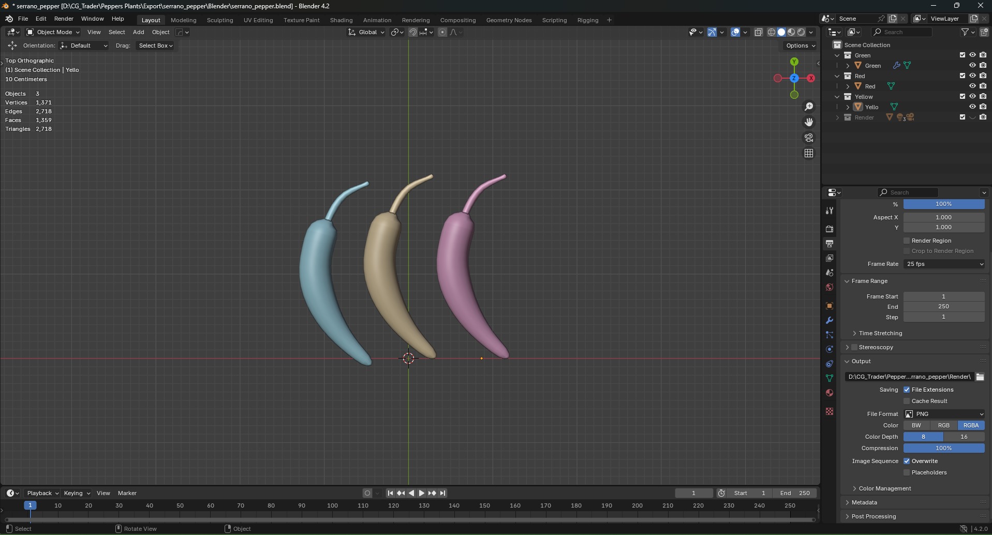Click the zoom view gizmo icon
This screenshot has height=535, width=992.
(809, 107)
